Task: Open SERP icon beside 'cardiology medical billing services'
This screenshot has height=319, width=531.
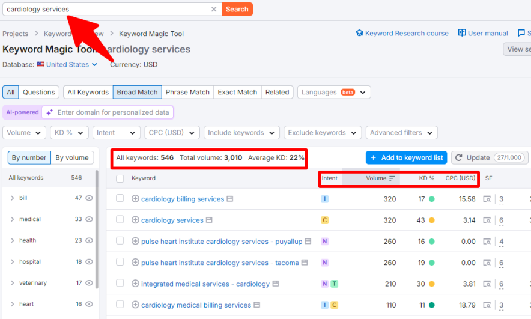Action: pos(257,305)
